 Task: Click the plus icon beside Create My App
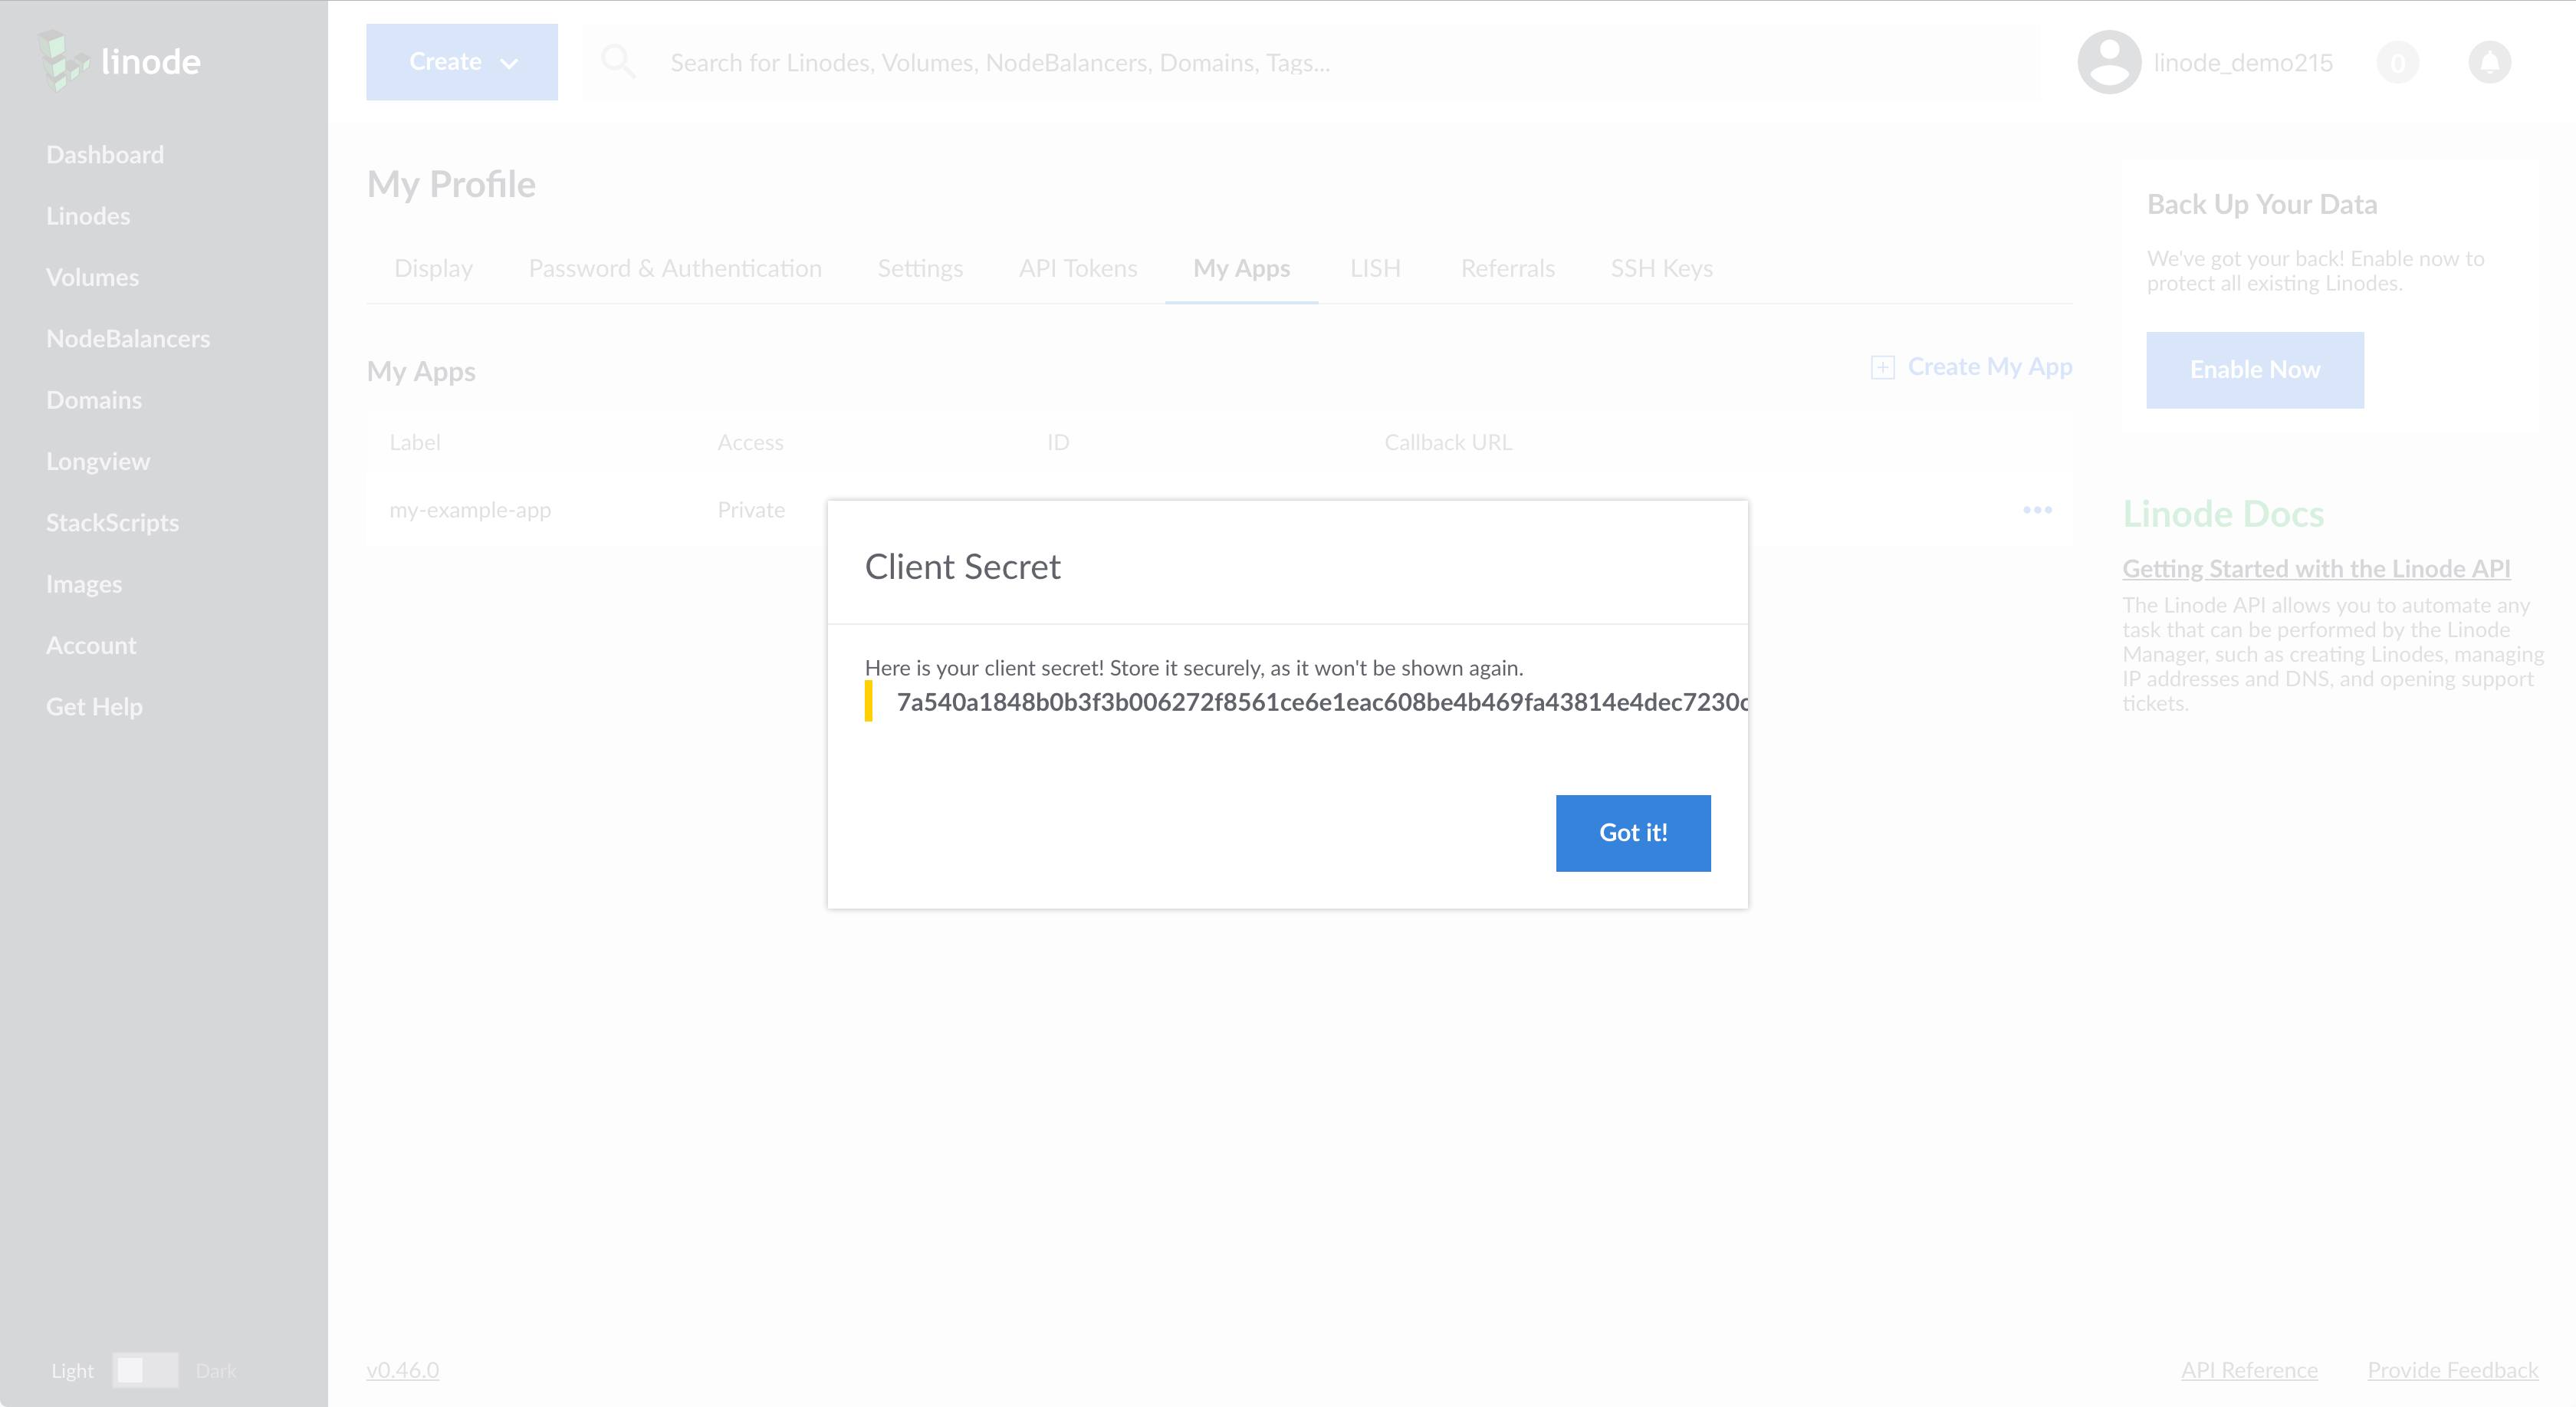pos(1883,367)
